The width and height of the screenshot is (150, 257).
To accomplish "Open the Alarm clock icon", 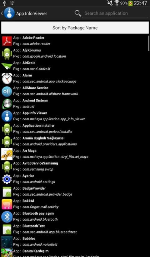I will 7,78.
